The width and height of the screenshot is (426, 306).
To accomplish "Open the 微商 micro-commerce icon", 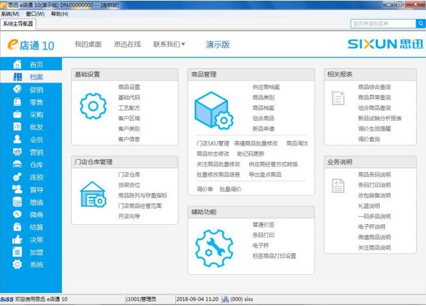I will [x=17, y=214].
